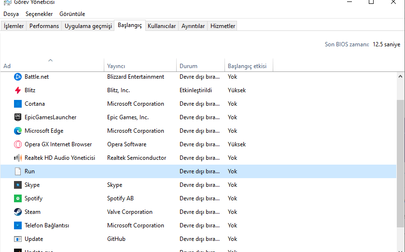Click the blank file icon next to Run
This screenshot has width=405, height=252.
17,171
